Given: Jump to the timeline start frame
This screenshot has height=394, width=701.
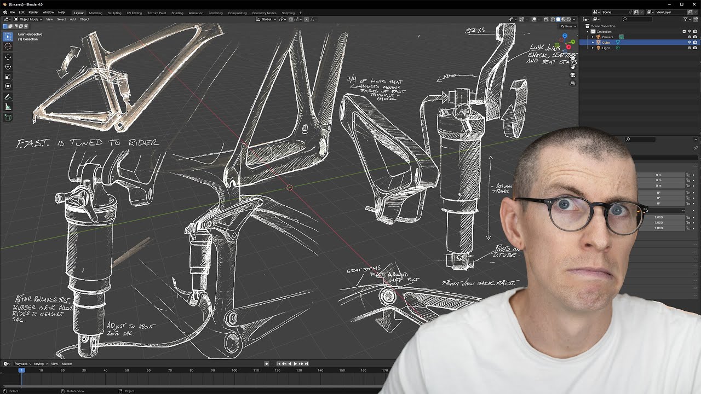Looking at the screenshot, I should coord(279,364).
